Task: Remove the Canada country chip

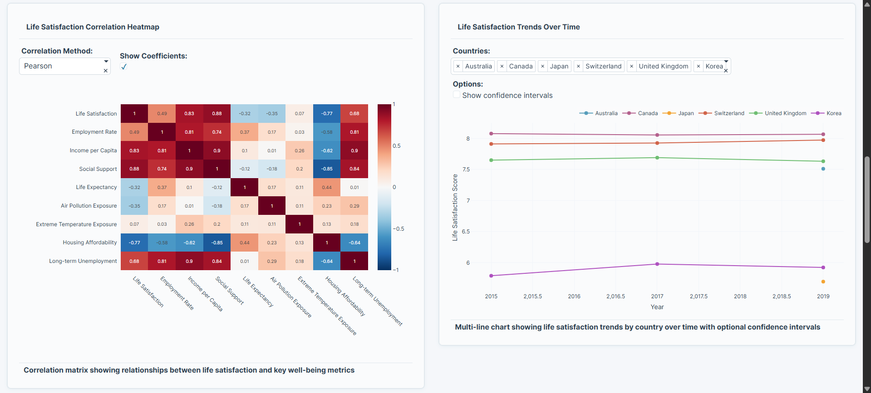Action: 502,66
